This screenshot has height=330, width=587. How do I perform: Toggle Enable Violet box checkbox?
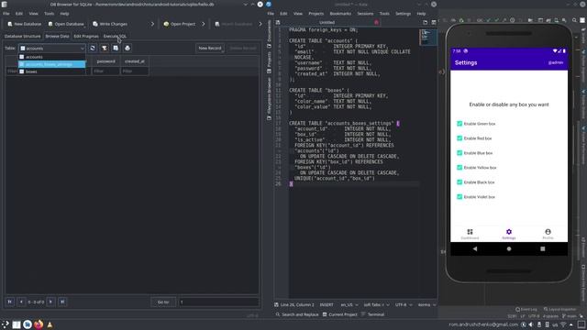click(460, 196)
